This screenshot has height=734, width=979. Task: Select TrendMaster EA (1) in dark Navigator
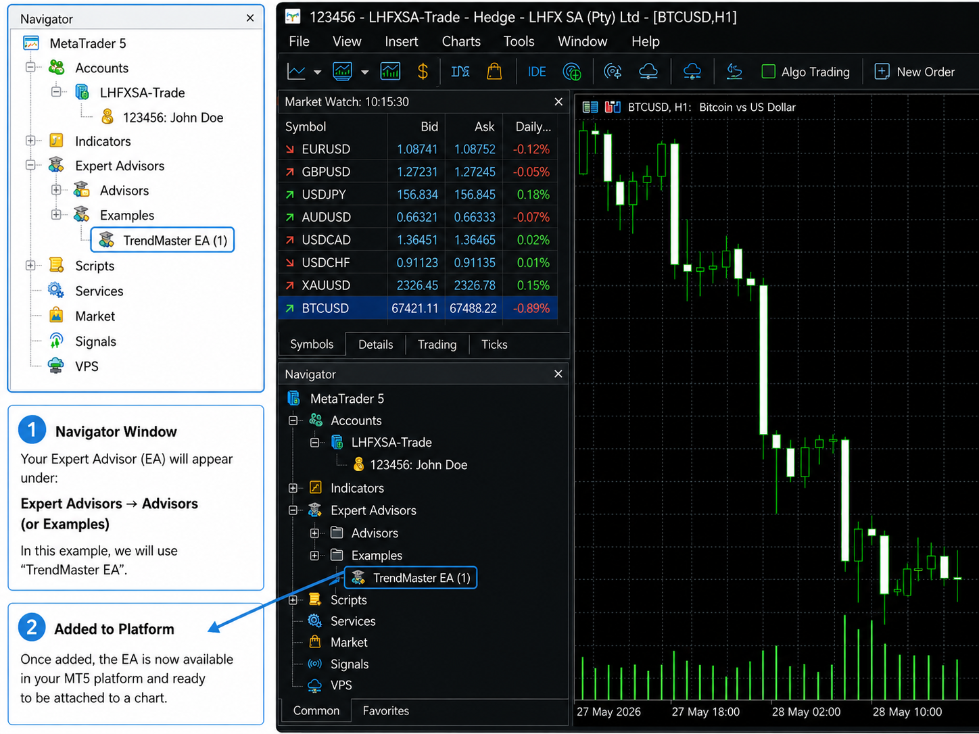pyautogui.click(x=411, y=578)
